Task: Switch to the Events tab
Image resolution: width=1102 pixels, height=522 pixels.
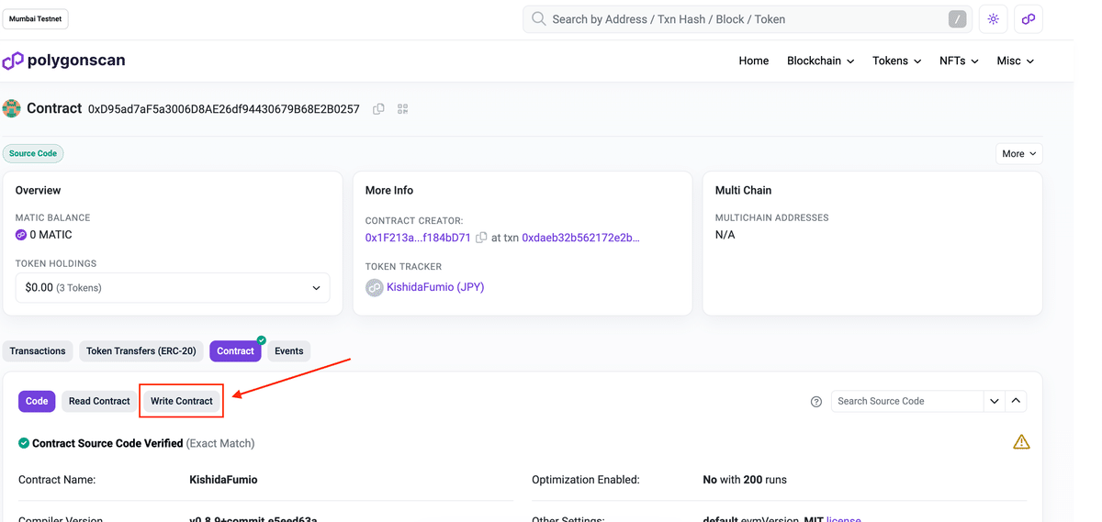Action: 289,350
